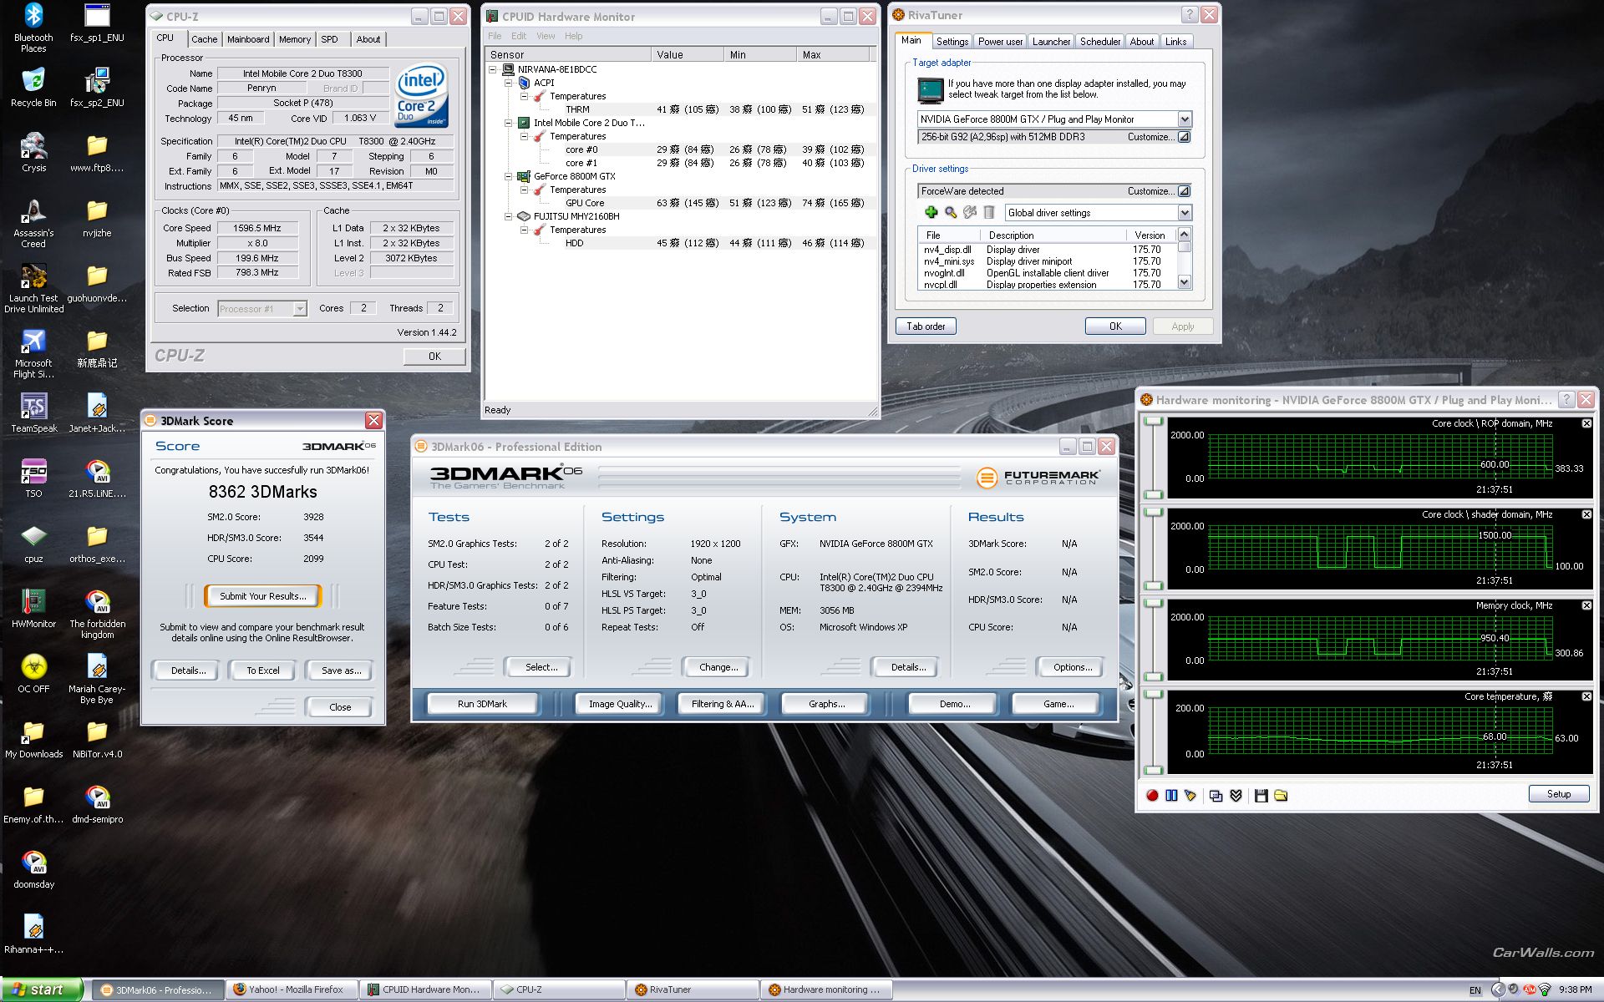
Task: Open the Scheduler tab in RivaTuner
Action: tap(1099, 42)
